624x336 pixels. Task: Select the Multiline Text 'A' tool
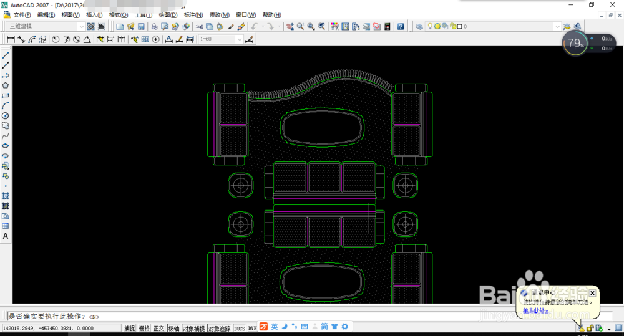click(6, 236)
